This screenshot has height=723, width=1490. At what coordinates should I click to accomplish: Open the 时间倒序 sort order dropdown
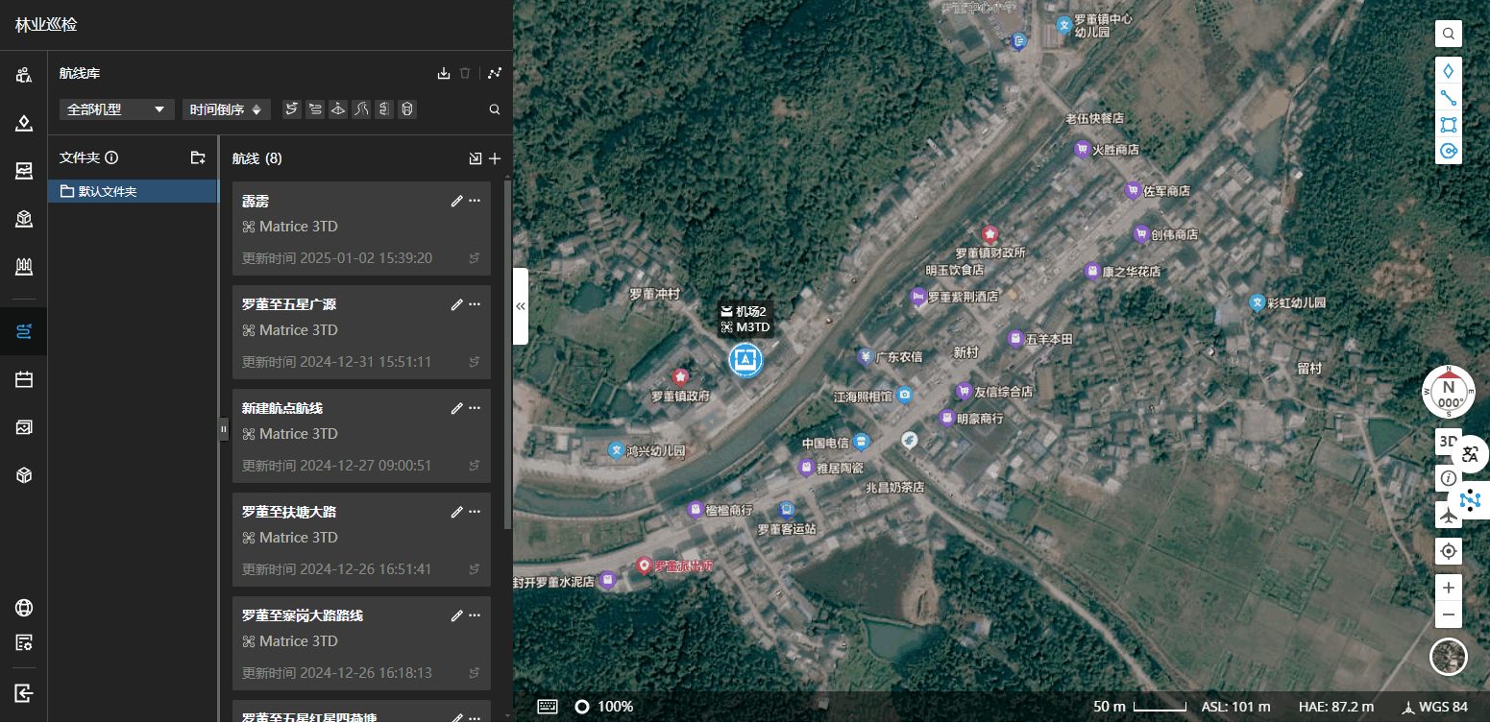point(226,109)
